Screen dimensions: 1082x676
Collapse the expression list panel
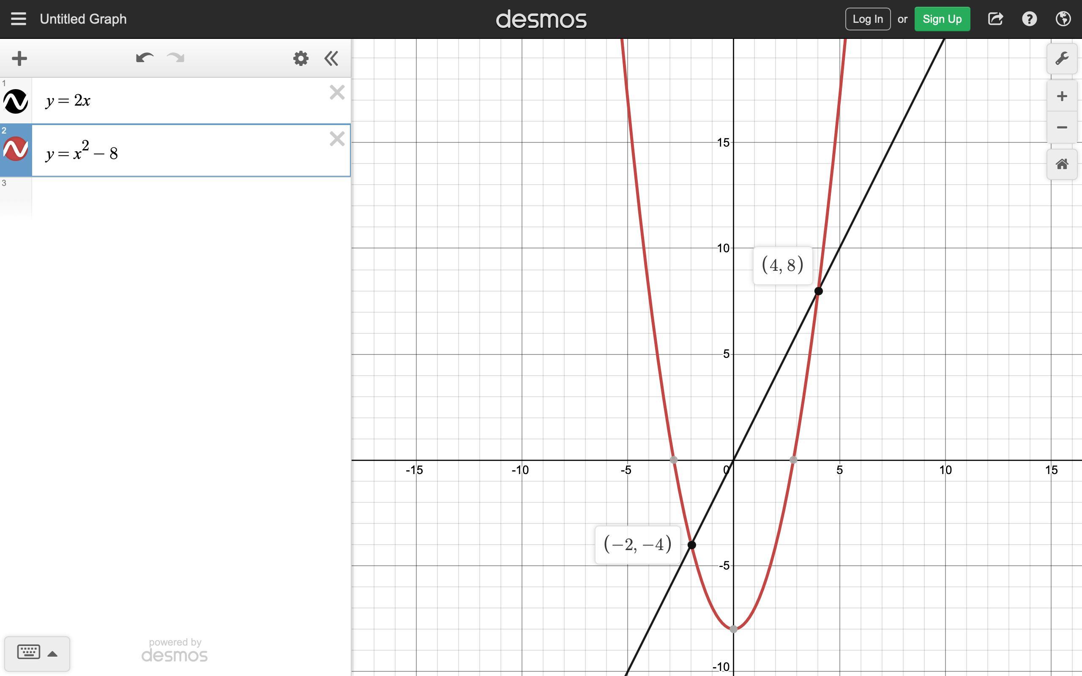331,59
